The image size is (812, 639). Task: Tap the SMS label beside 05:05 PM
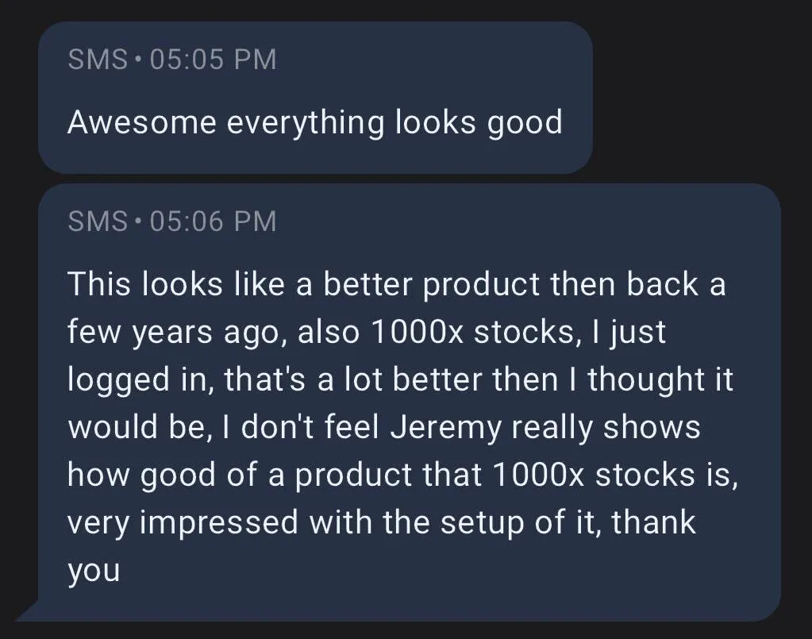coord(98,59)
